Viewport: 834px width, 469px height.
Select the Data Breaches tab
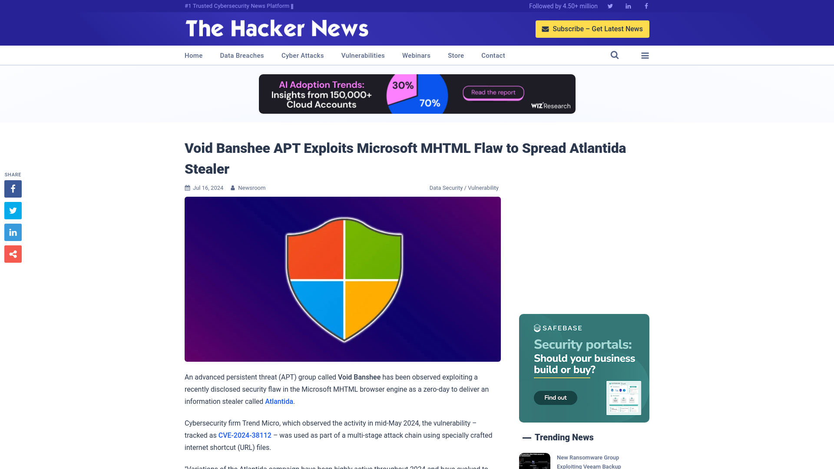[x=242, y=55]
